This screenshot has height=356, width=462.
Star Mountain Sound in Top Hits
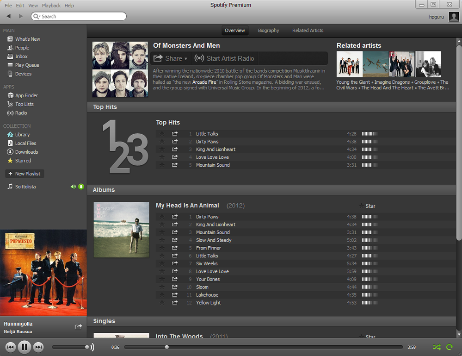[162, 165]
